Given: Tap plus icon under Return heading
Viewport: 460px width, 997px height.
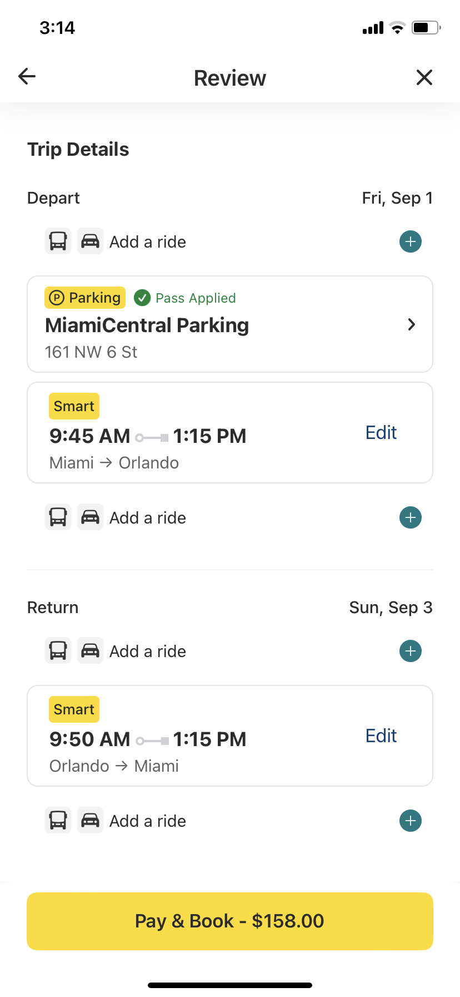Looking at the screenshot, I should (411, 651).
